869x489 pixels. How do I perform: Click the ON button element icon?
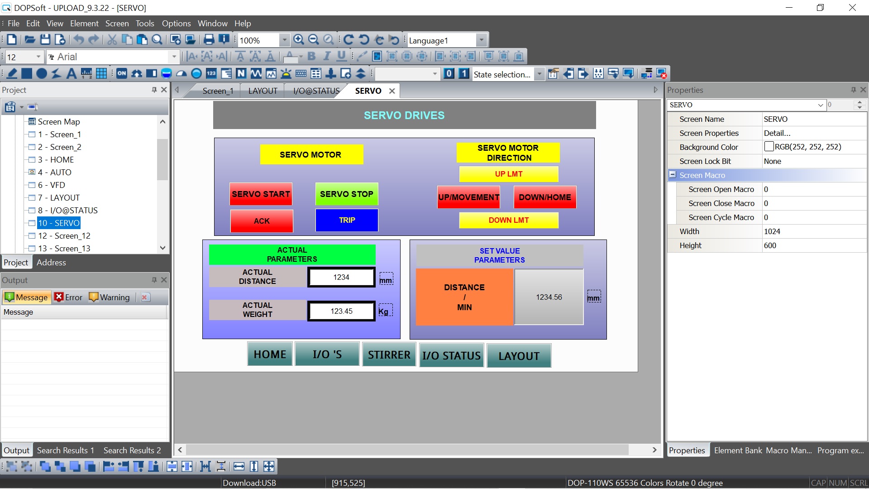tap(122, 73)
